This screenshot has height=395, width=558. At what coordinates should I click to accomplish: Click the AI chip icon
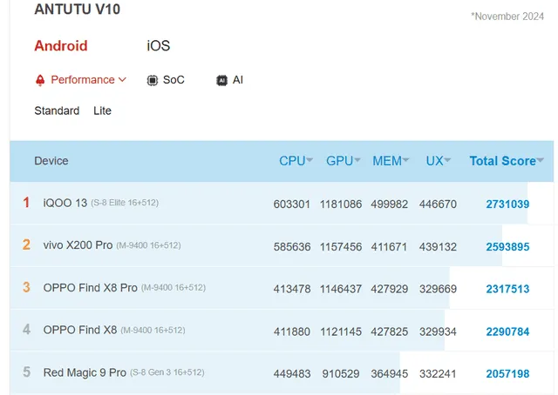[x=221, y=80]
